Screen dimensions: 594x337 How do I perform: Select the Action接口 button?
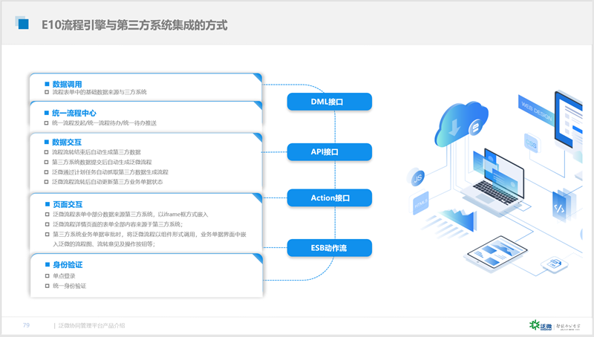(x=329, y=197)
